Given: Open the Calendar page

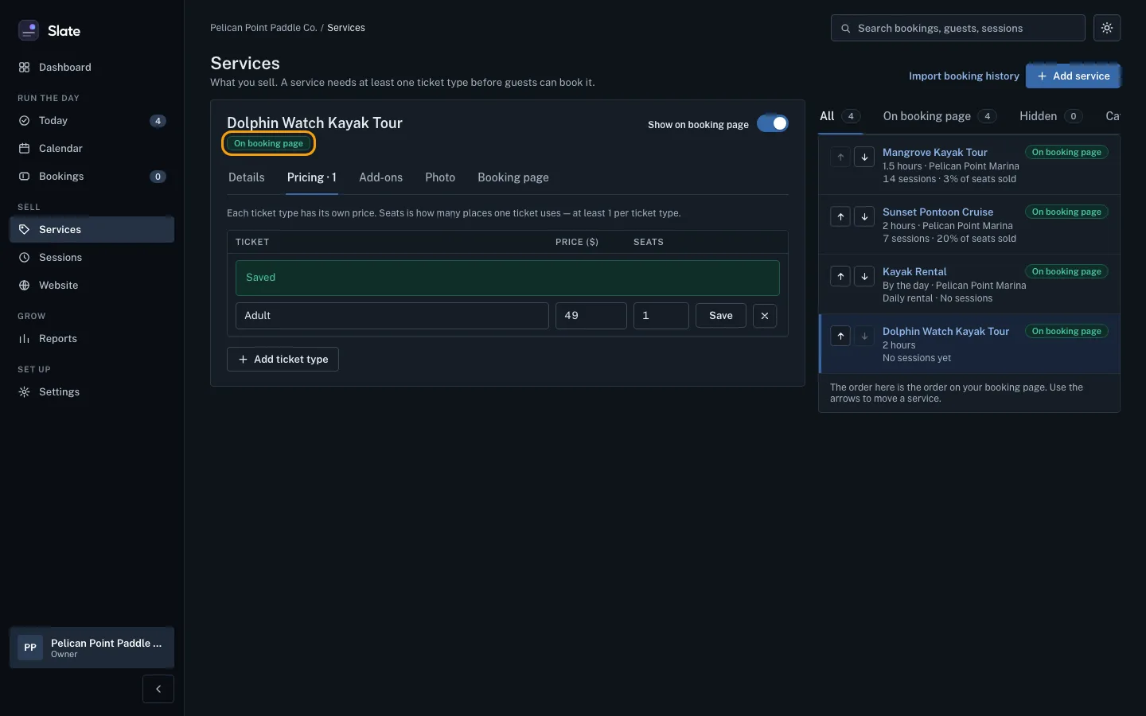Looking at the screenshot, I should pyautogui.click(x=92, y=149).
